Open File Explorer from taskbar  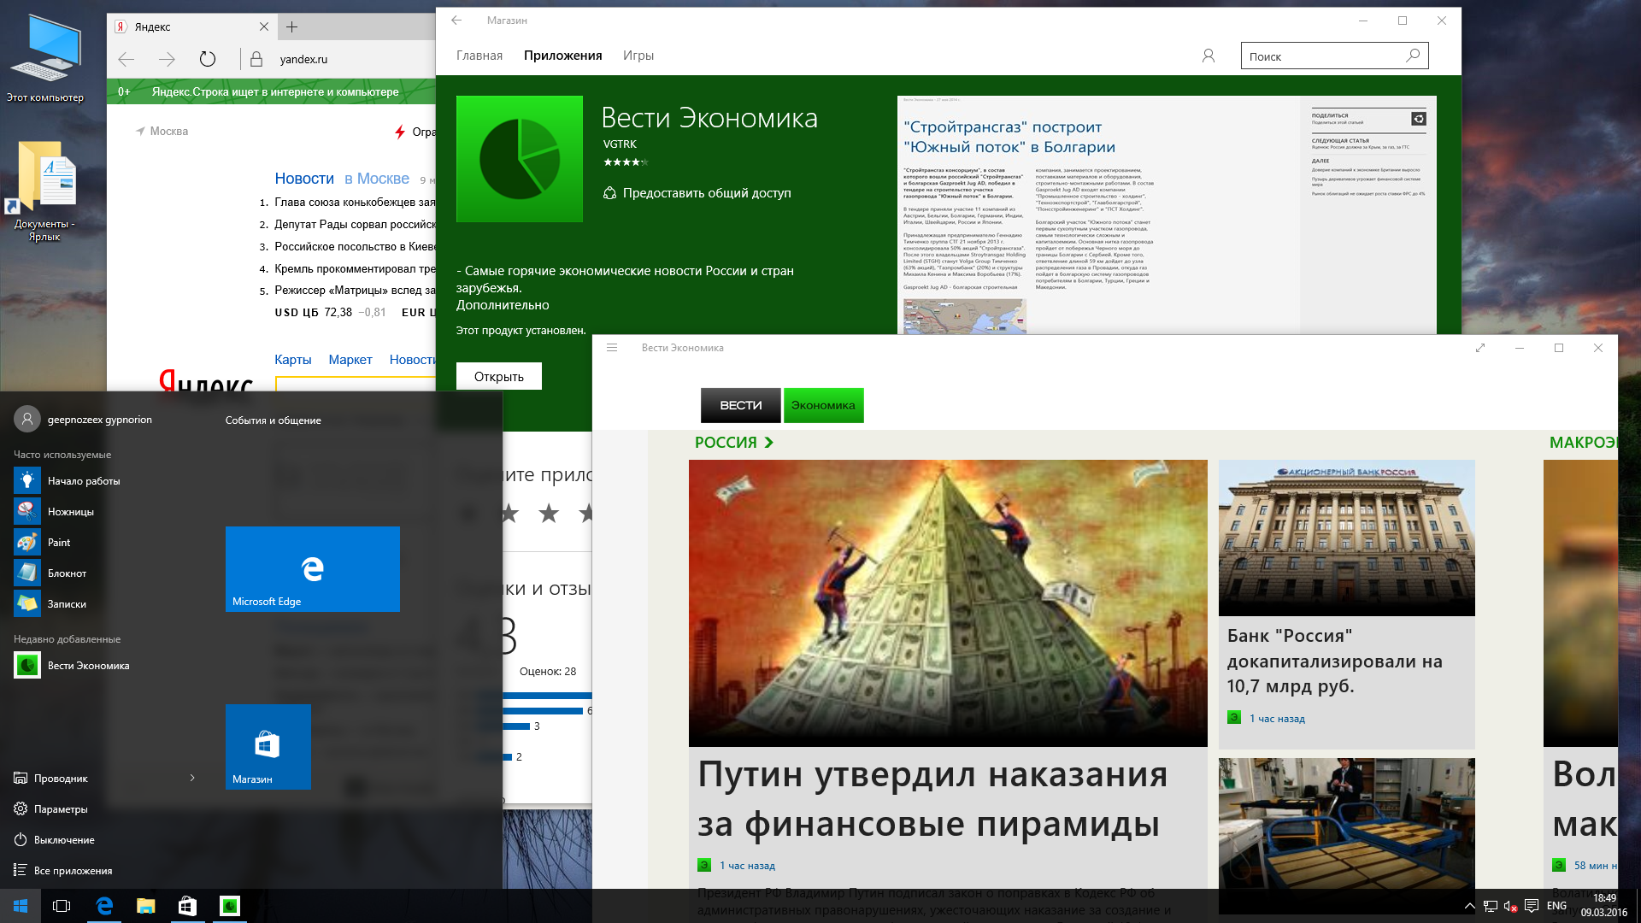(x=146, y=906)
